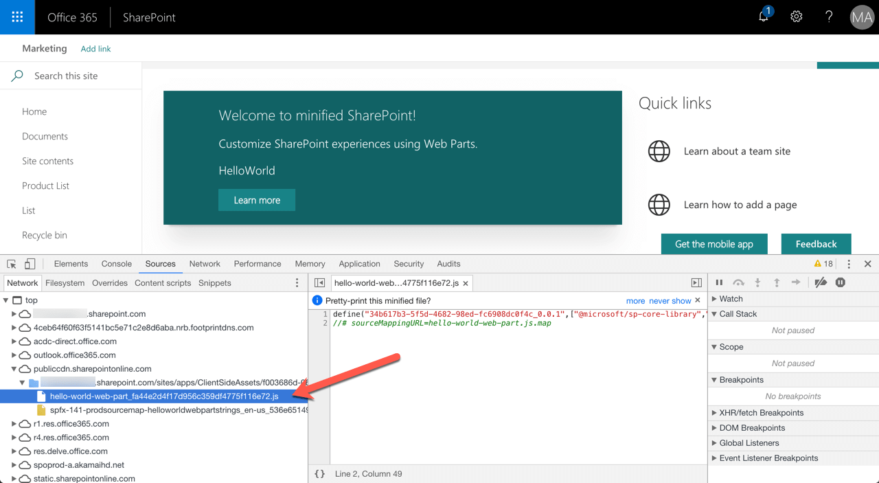Hide the navigator sidebar pane
The width and height of the screenshot is (879, 483).
pos(320,283)
